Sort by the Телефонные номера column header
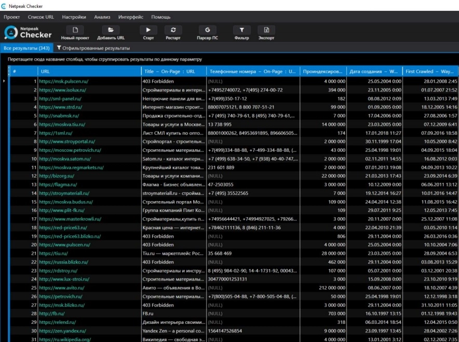 click(253, 72)
